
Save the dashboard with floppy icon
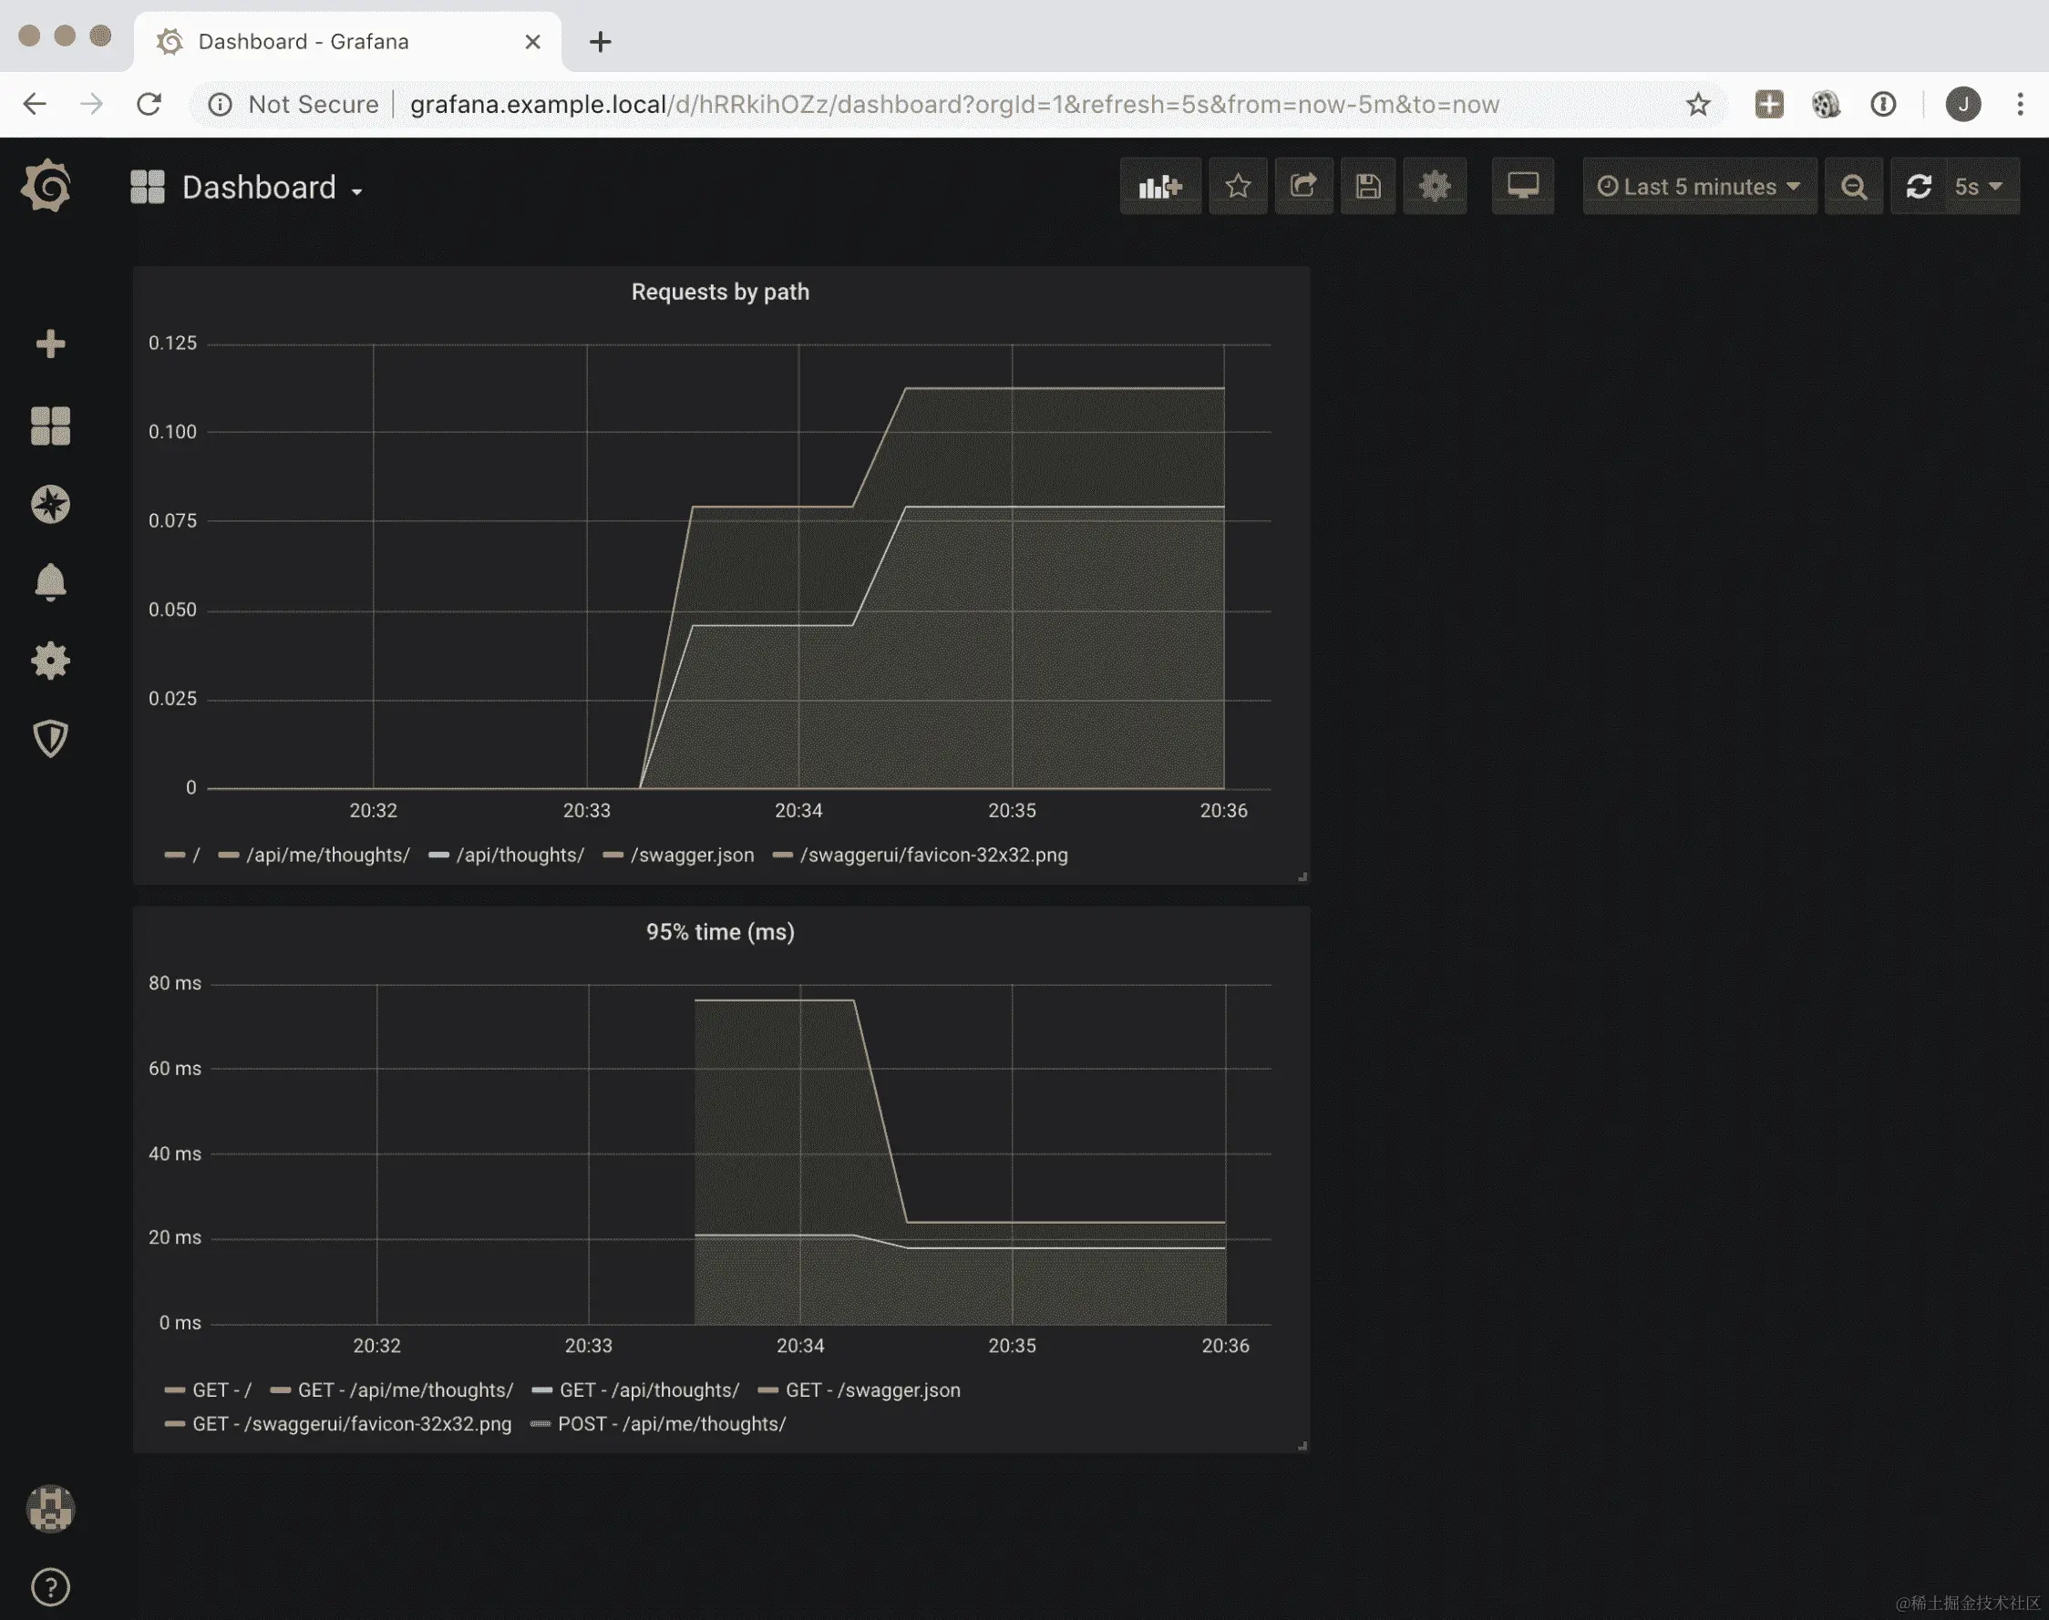point(1368,187)
